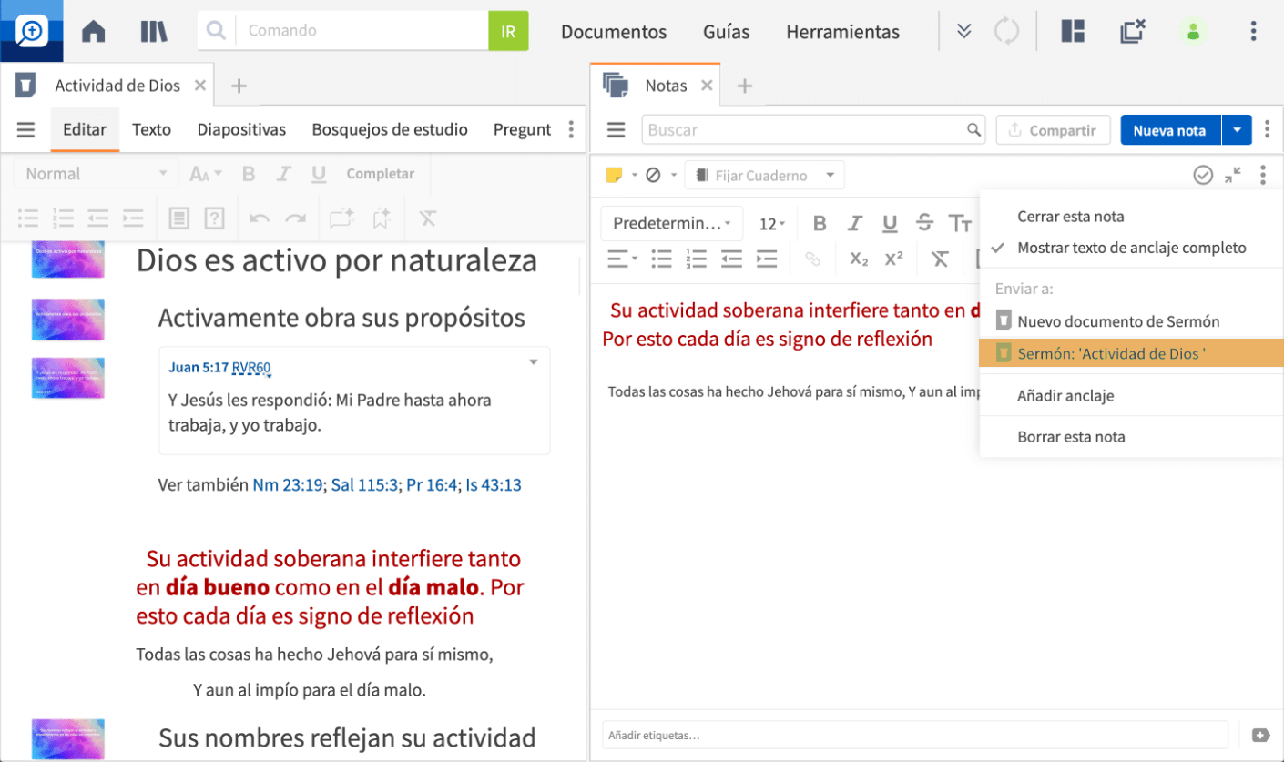
Task: Open the Library books icon
Action: point(153,31)
